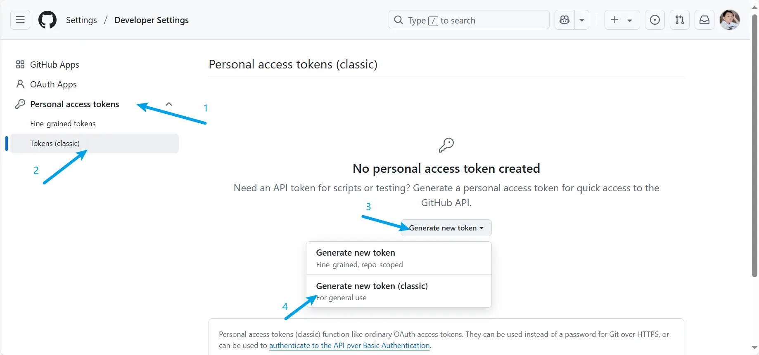Toggle the Generate new token dropdown button
The width and height of the screenshot is (759, 355).
[446, 228]
